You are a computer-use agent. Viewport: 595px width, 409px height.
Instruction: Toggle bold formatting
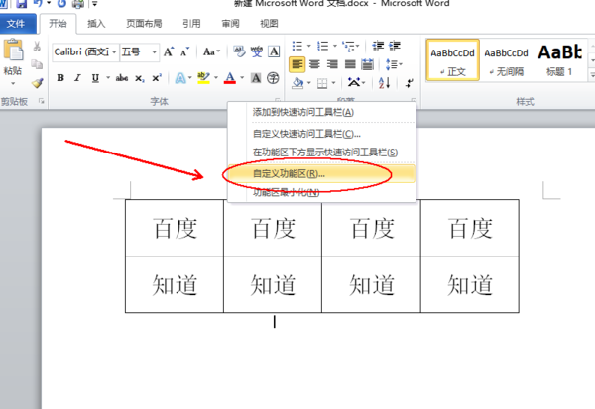[x=60, y=78]
